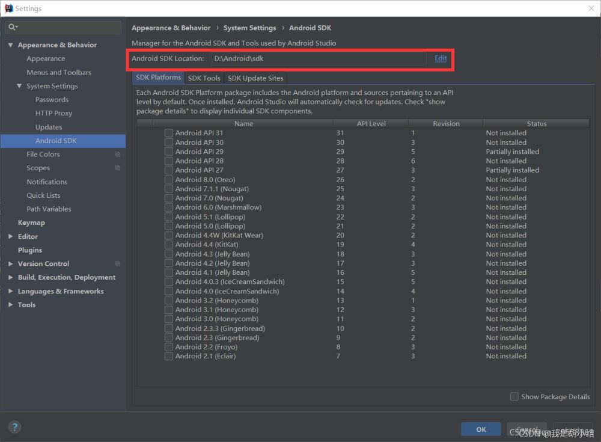Click the Settings window app icon
Viewport: 601px width, 442px height.
[x=8, y=8]
